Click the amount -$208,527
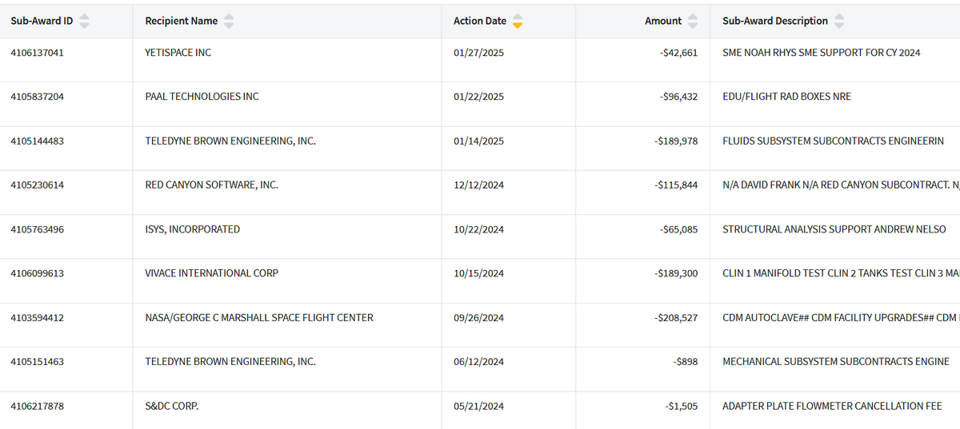The width and height of the screenshot is (960, 429). click(677, 317)
